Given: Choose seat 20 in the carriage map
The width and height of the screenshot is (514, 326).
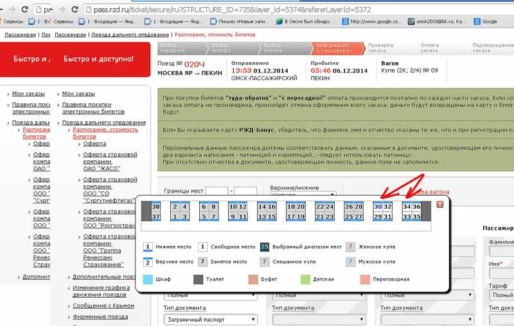Looking at the screenshot, I should (301, 207).
